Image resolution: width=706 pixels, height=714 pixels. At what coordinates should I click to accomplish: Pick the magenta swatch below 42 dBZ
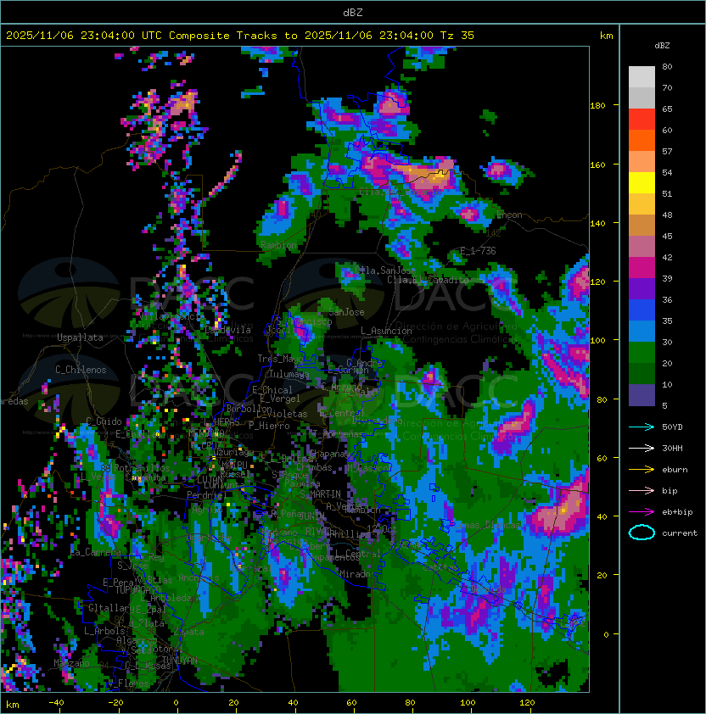pyautogui.click(x=642, y=268)
